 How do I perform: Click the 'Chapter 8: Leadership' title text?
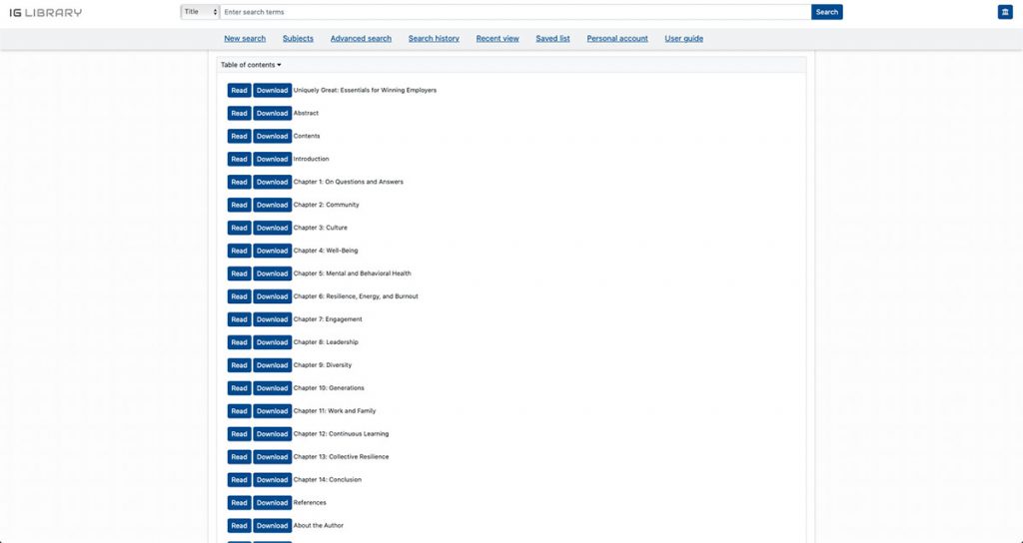326,342
